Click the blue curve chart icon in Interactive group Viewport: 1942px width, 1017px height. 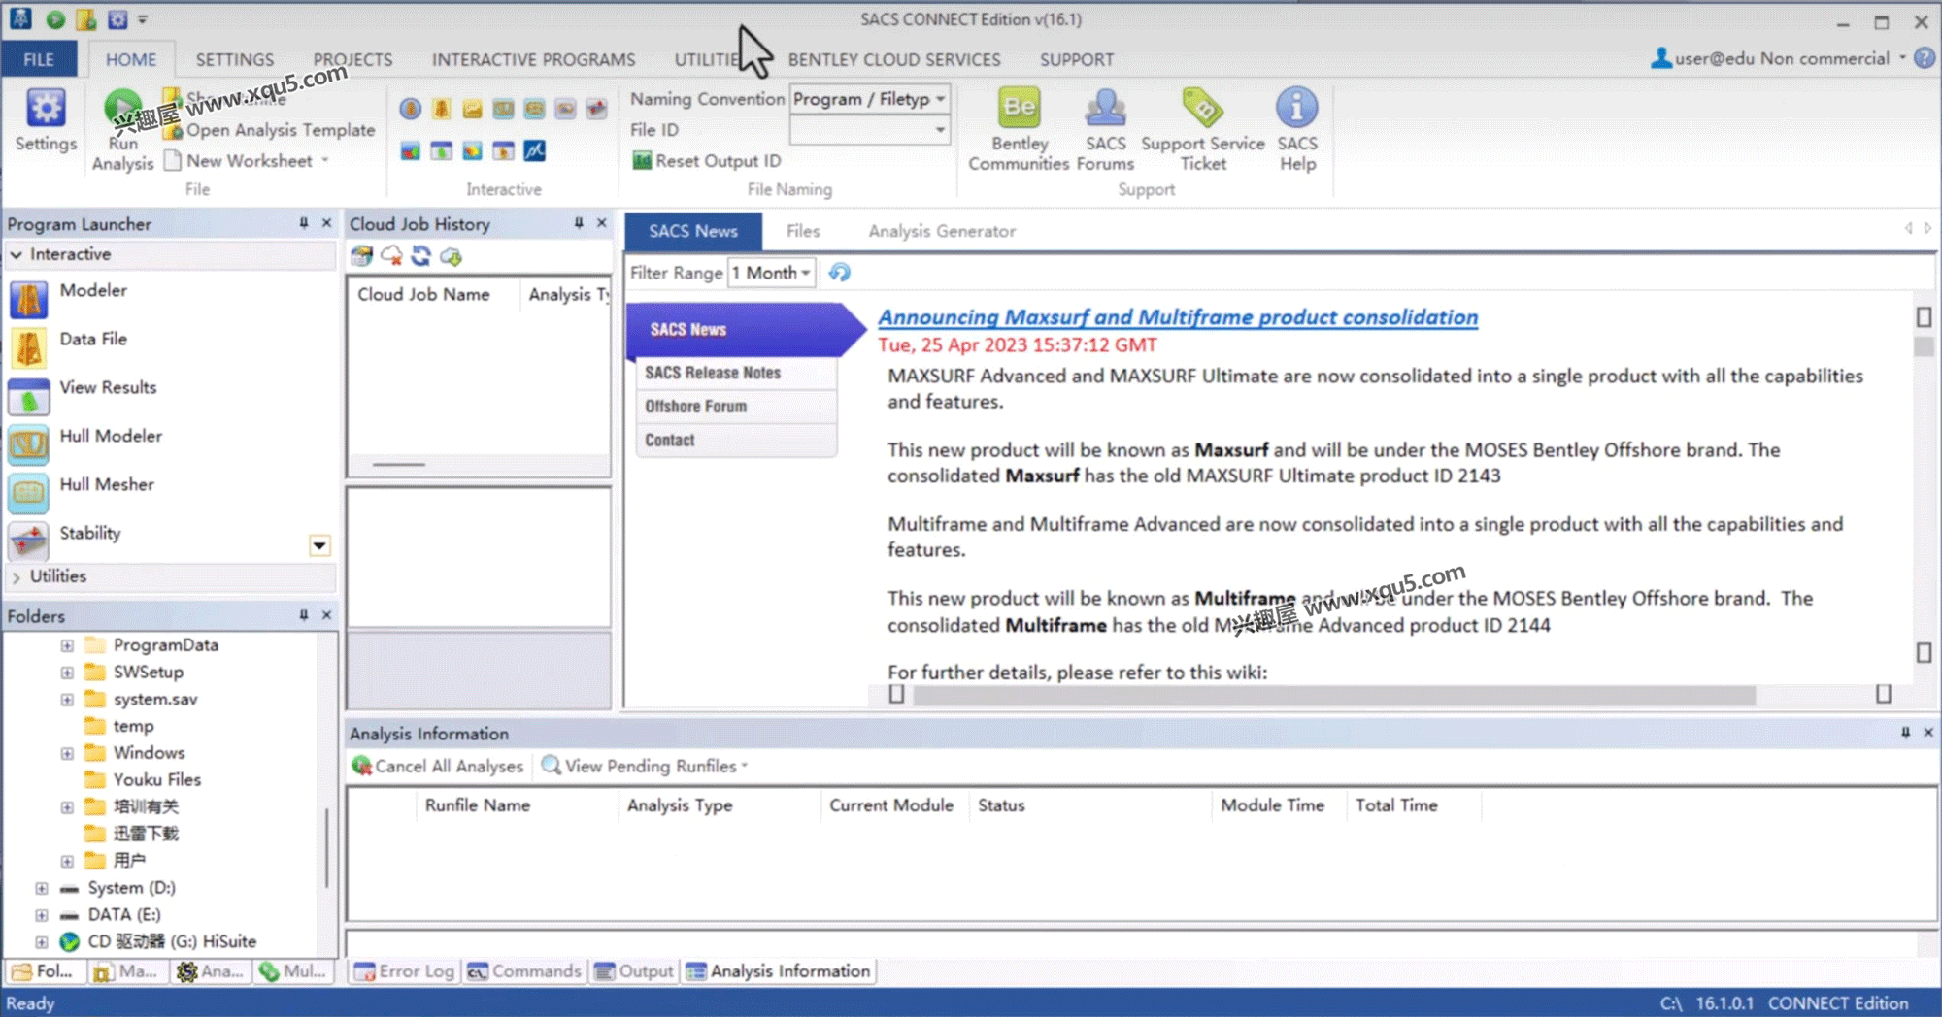coord(535,150)
